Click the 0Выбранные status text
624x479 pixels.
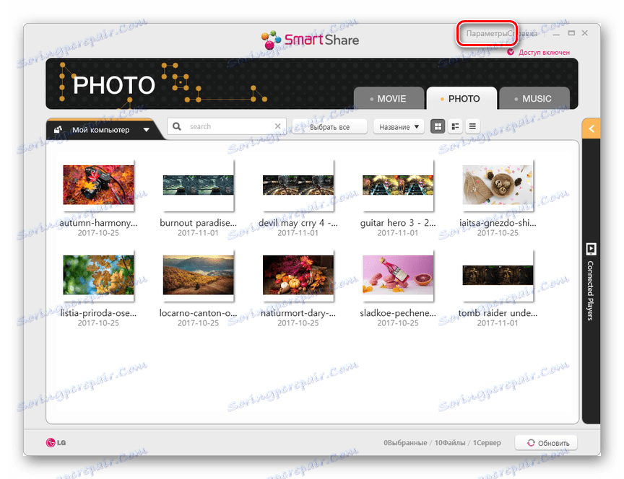click(405, 443)
